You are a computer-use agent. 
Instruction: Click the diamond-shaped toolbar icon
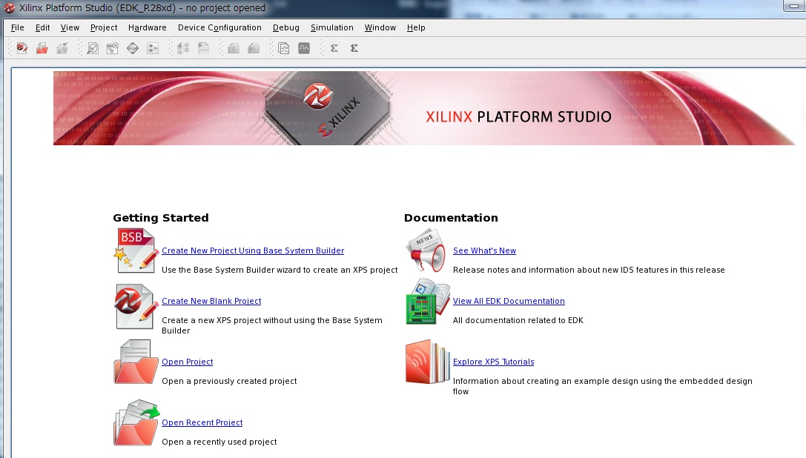(133, 48)
